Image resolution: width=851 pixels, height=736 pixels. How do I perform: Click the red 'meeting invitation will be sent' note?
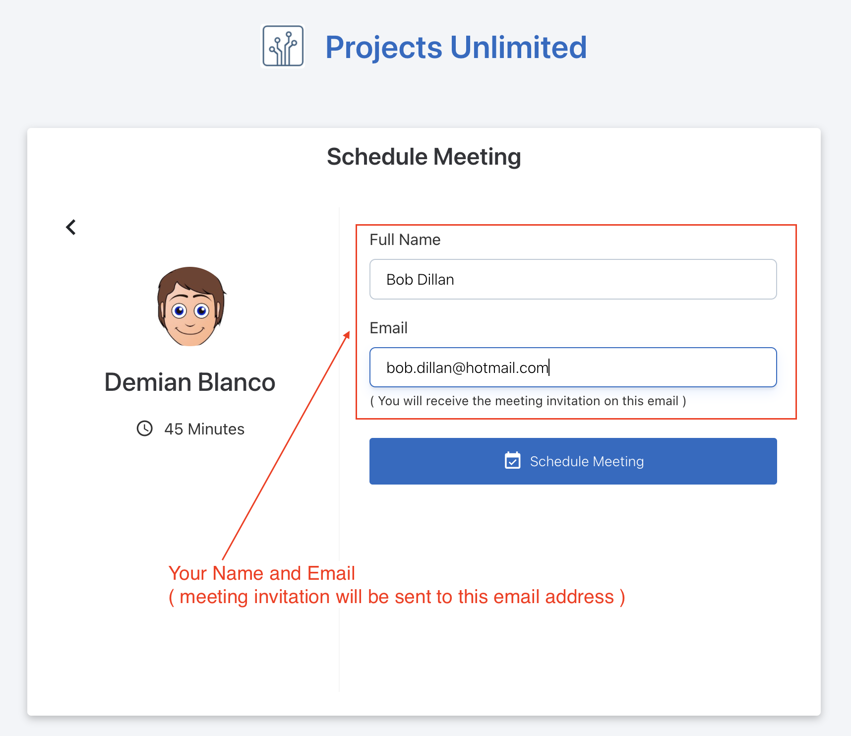pyautogui.click(x=397, y=597)
